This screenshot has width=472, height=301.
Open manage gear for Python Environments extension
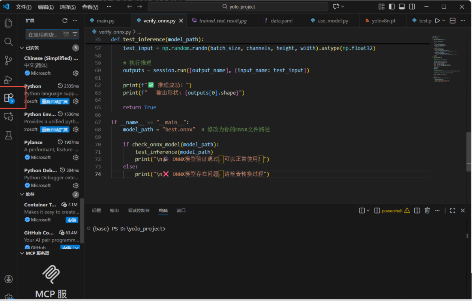click(75, 130)
